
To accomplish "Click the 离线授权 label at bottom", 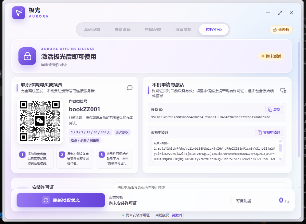I will tap(162, 215).
